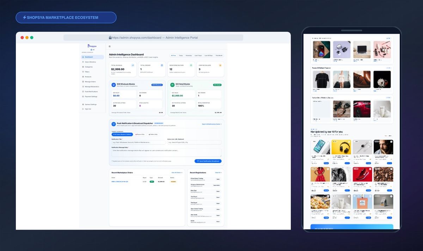The height and width of the screenshot is (251, 423).
Task: Sign Out from the admin console
Action: [92, 109]
